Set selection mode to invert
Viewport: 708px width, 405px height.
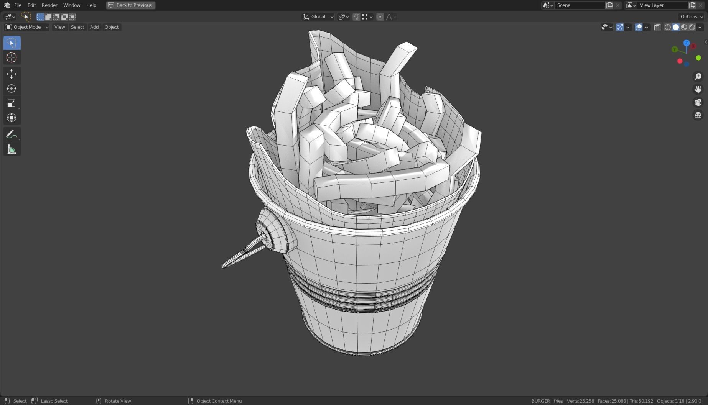coord(64,16)
